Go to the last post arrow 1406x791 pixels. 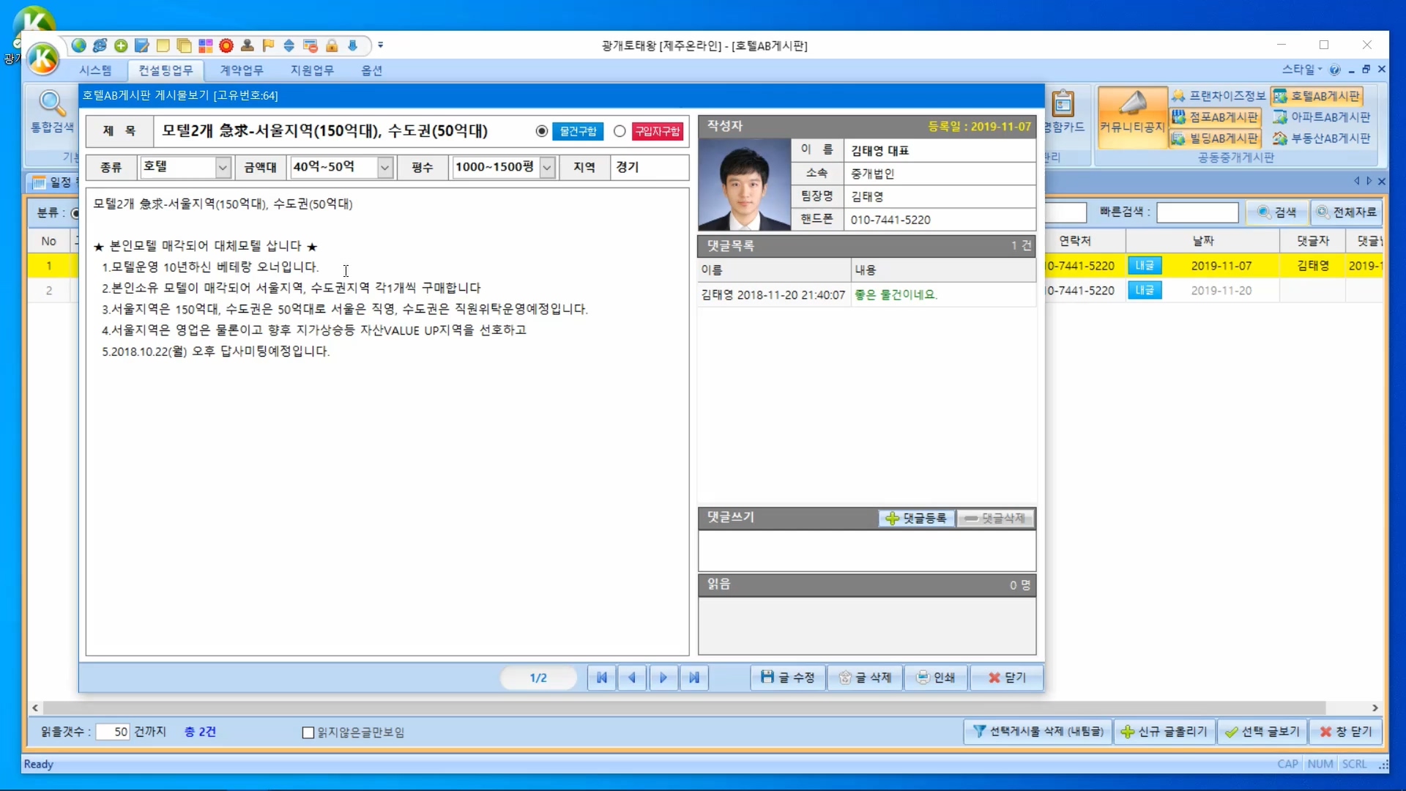[x=693, y=677]
